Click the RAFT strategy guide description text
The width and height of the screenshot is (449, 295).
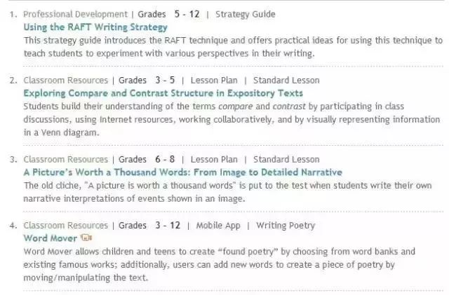[x=233, y=47]
